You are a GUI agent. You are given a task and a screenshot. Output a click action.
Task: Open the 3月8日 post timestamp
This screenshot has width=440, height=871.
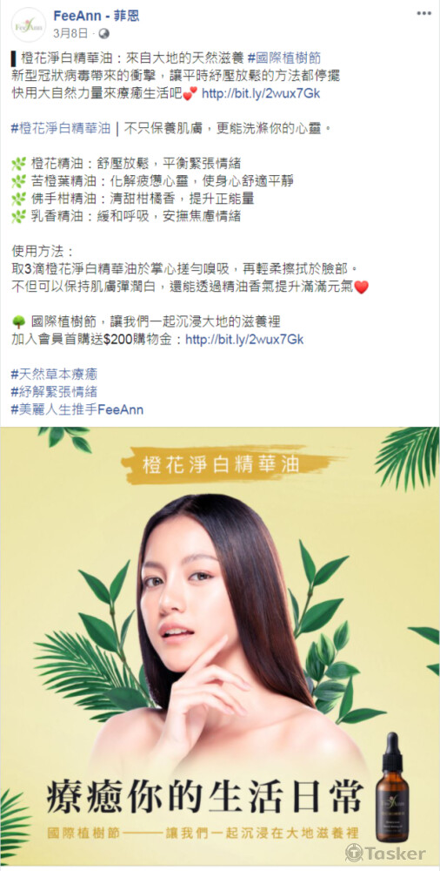tap(70, 33)
